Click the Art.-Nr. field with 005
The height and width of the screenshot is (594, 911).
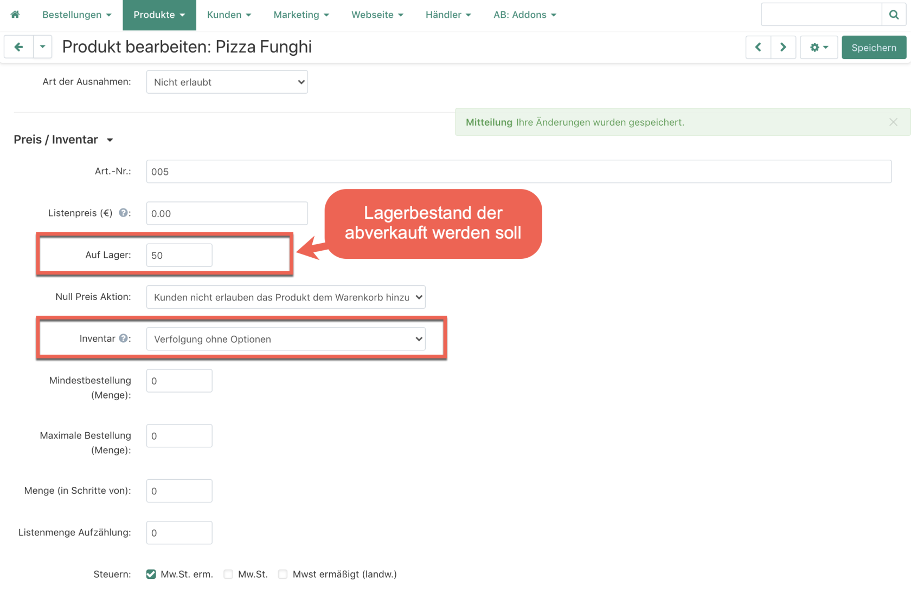coord(518,172)
